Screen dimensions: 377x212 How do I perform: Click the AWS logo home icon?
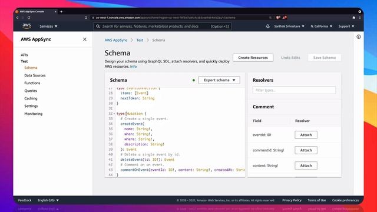pyautogui.click(x=27, y=26)
